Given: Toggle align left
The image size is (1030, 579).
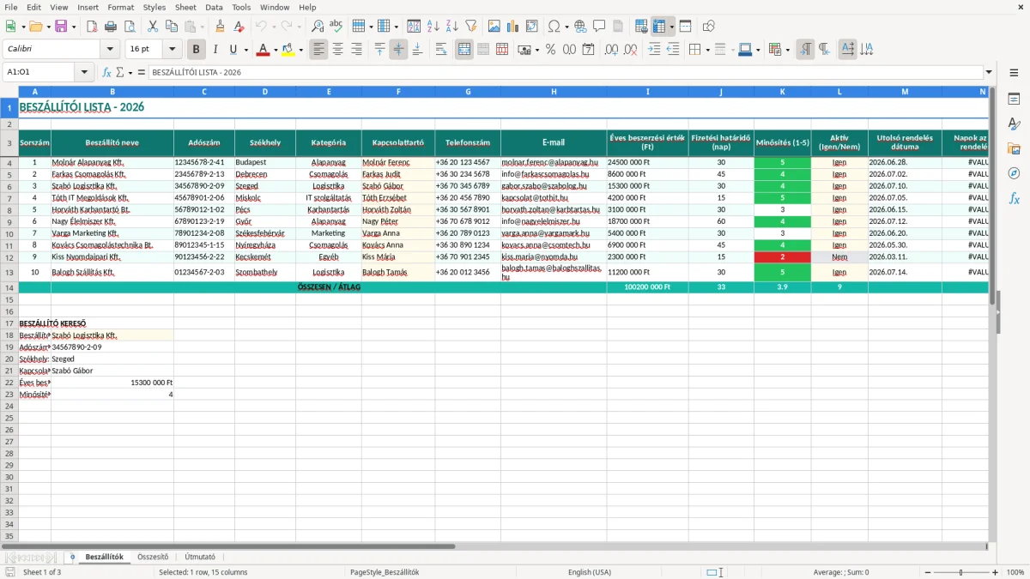Looking at the screenshot, I should click(x=319, y=50).
